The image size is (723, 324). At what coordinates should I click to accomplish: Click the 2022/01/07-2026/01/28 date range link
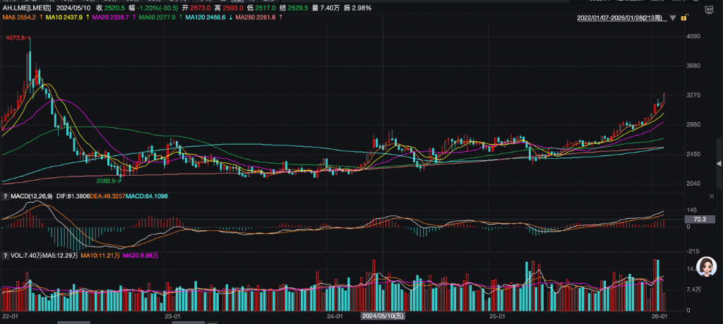(623, 17)
